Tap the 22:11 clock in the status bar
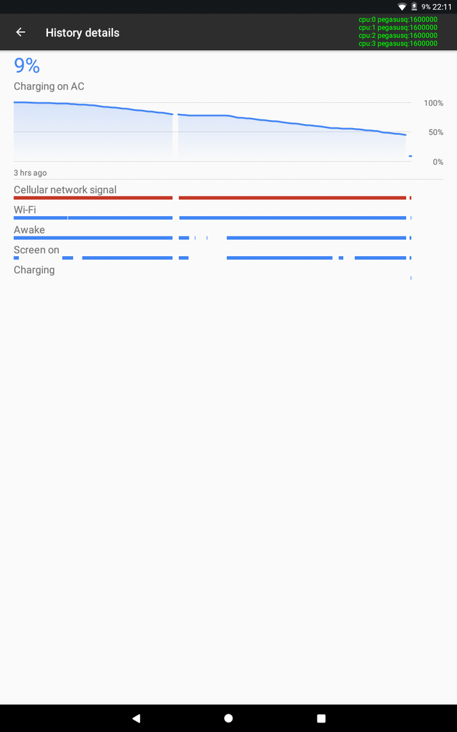The width and height of the screenshot is (457, 732). [x=442, y=7]
